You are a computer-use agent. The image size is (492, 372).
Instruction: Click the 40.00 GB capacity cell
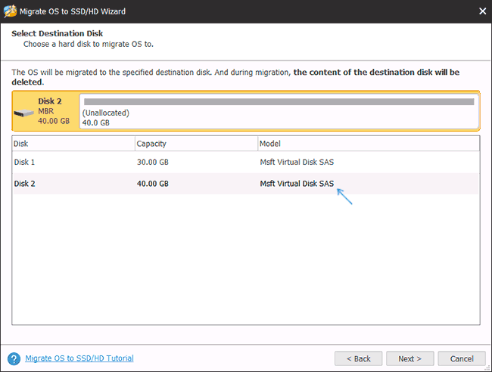(x=153, y=184)
